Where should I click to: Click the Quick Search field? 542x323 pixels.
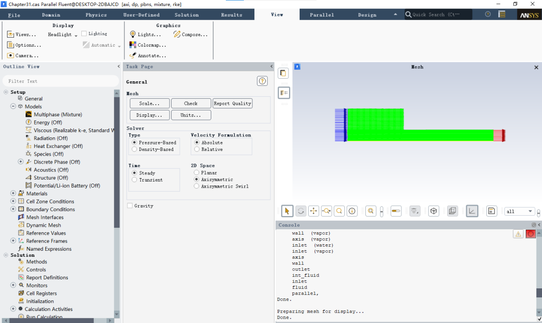click(x=438, y=15)
